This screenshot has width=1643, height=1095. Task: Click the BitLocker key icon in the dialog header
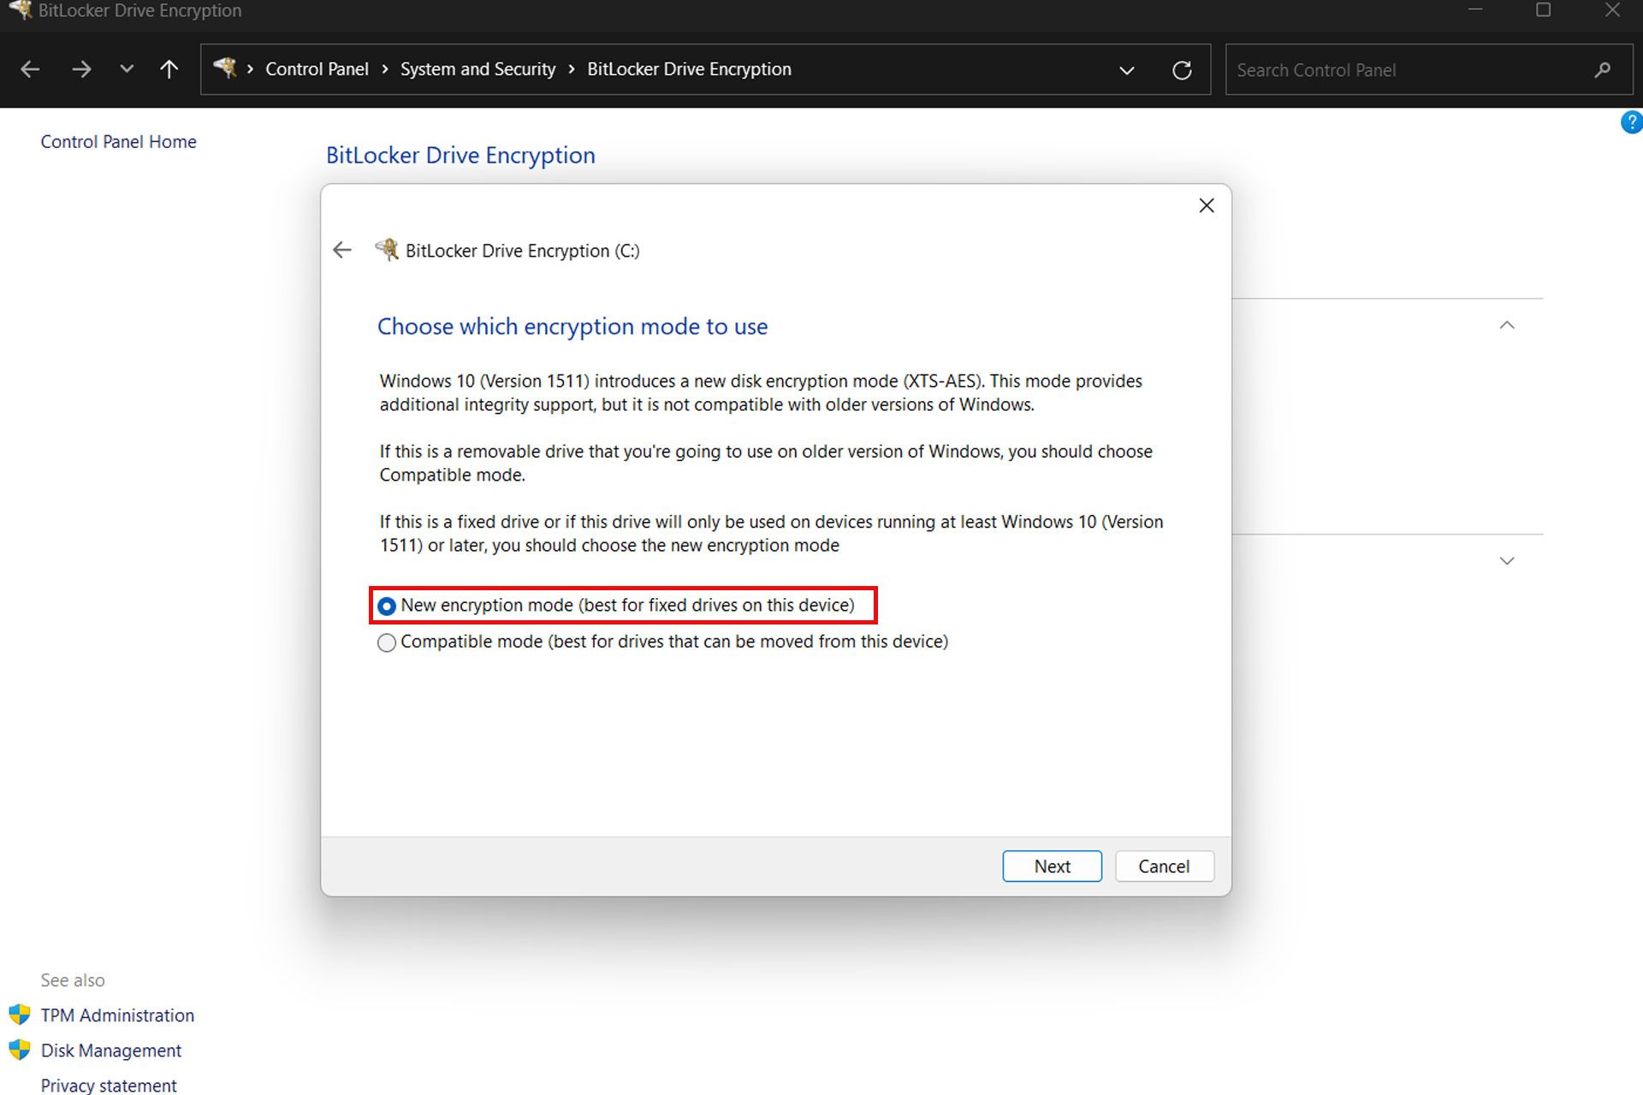[x=387, y=250]
